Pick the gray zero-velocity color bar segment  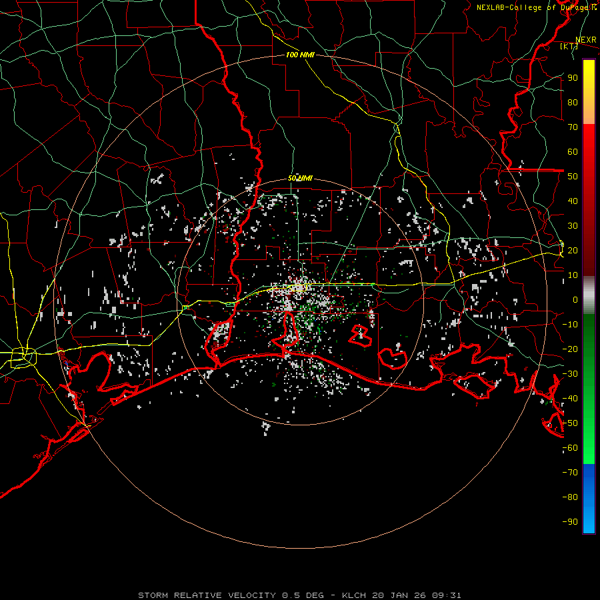(589, 295)
